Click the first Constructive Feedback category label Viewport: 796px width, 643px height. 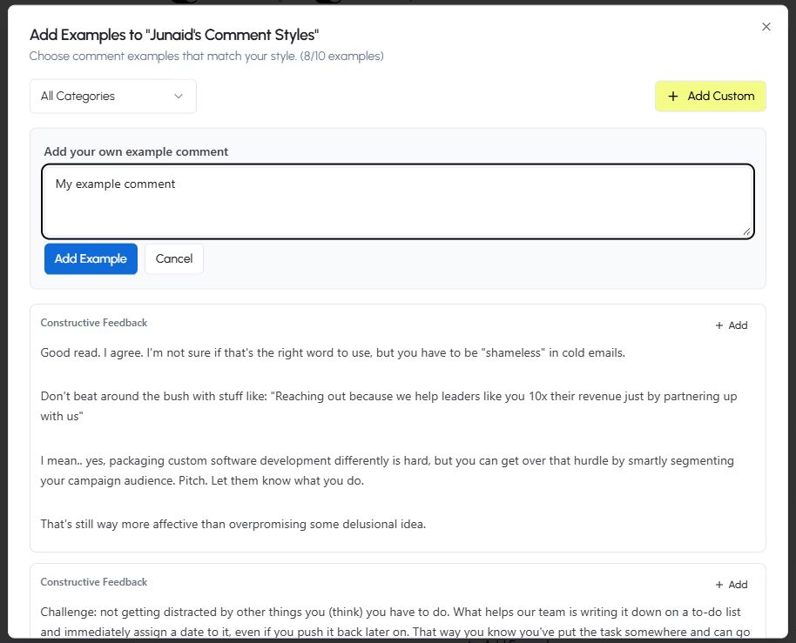click(x=94, y=323)
